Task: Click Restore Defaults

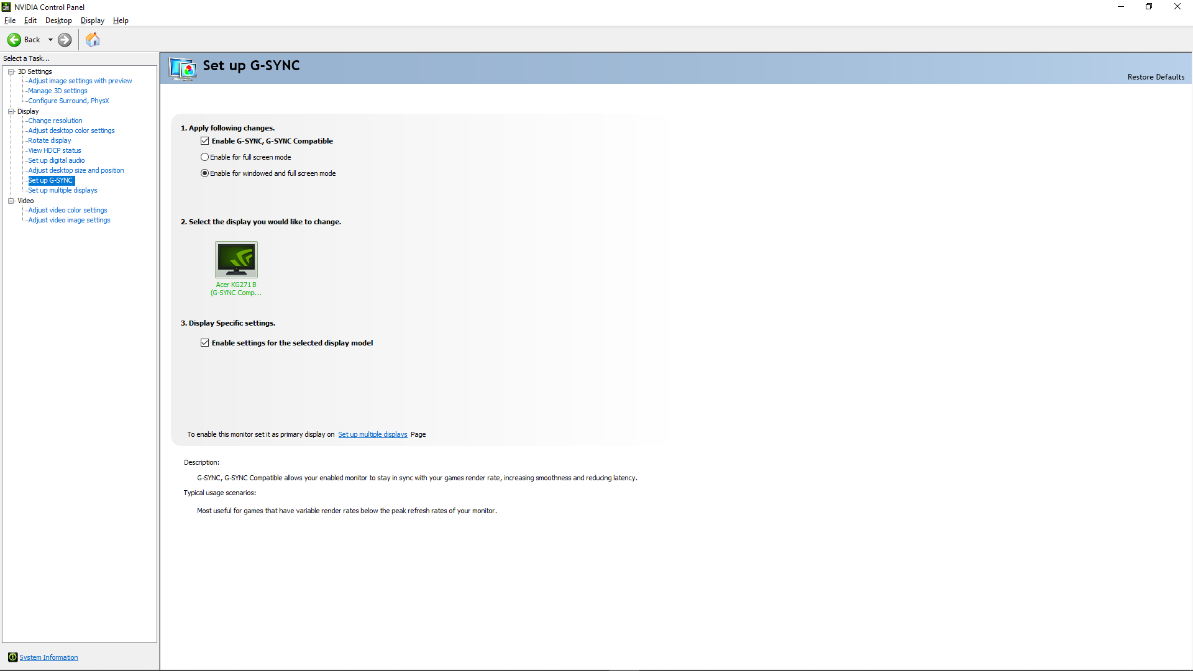Action: [1156, 77]
